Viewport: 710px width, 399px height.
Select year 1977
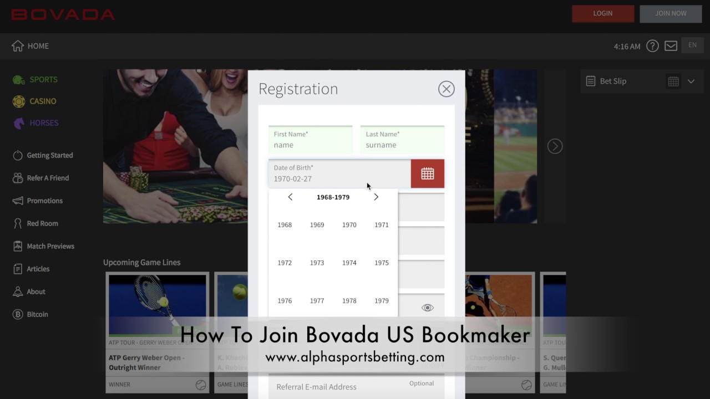click(x=317, y=301)
